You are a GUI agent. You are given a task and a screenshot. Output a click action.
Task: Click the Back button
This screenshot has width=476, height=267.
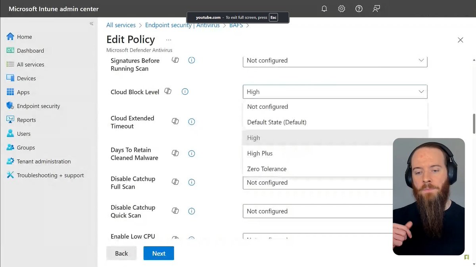[121, 253]
